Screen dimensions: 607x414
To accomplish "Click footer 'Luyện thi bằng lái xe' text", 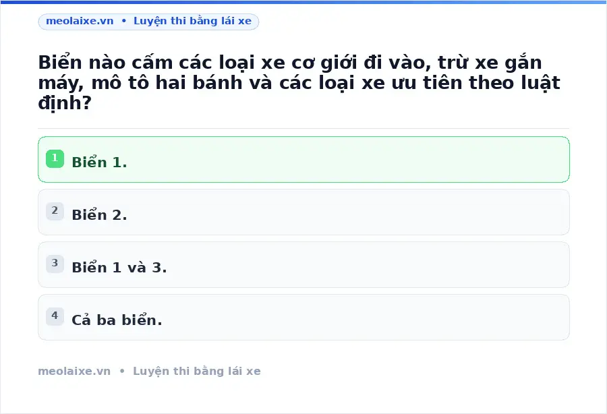I will click(197, 372).
